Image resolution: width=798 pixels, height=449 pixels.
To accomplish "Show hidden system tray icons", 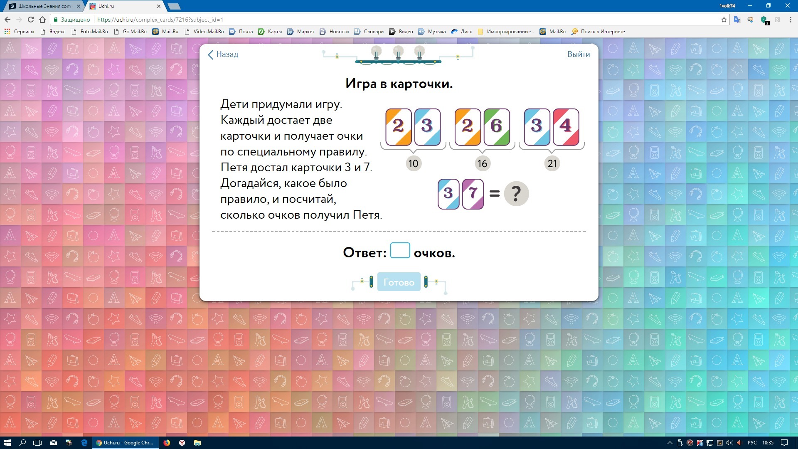I will tap(670, 443).
